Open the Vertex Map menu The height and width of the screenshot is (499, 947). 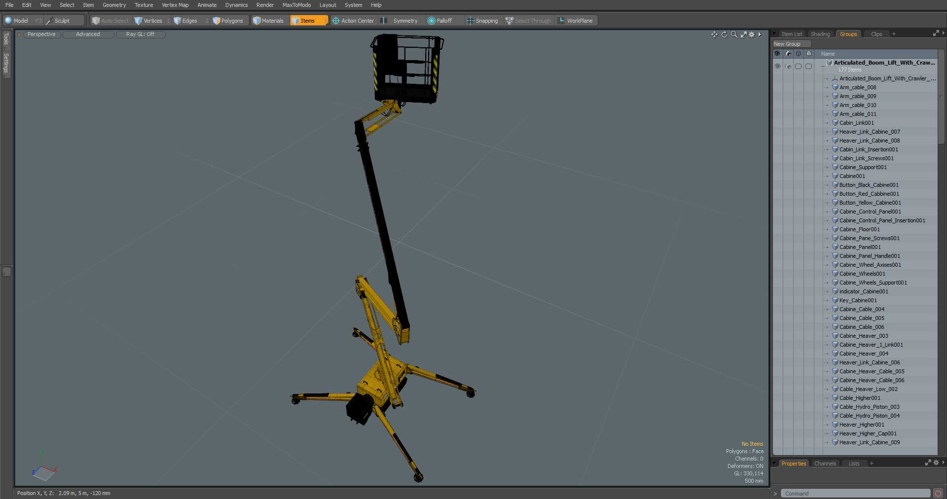tap(175, 5)
